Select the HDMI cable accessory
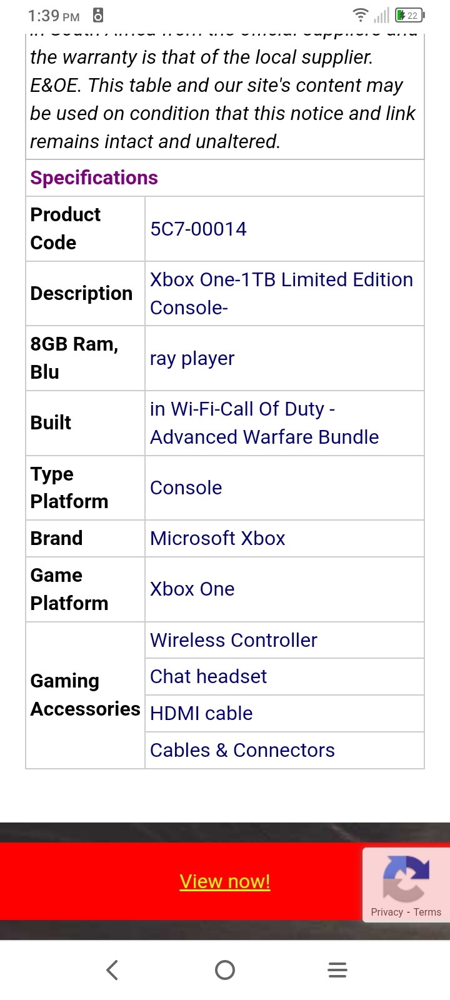The width and height of the screenshot is (450, 1000). click(x=201, y=713)
